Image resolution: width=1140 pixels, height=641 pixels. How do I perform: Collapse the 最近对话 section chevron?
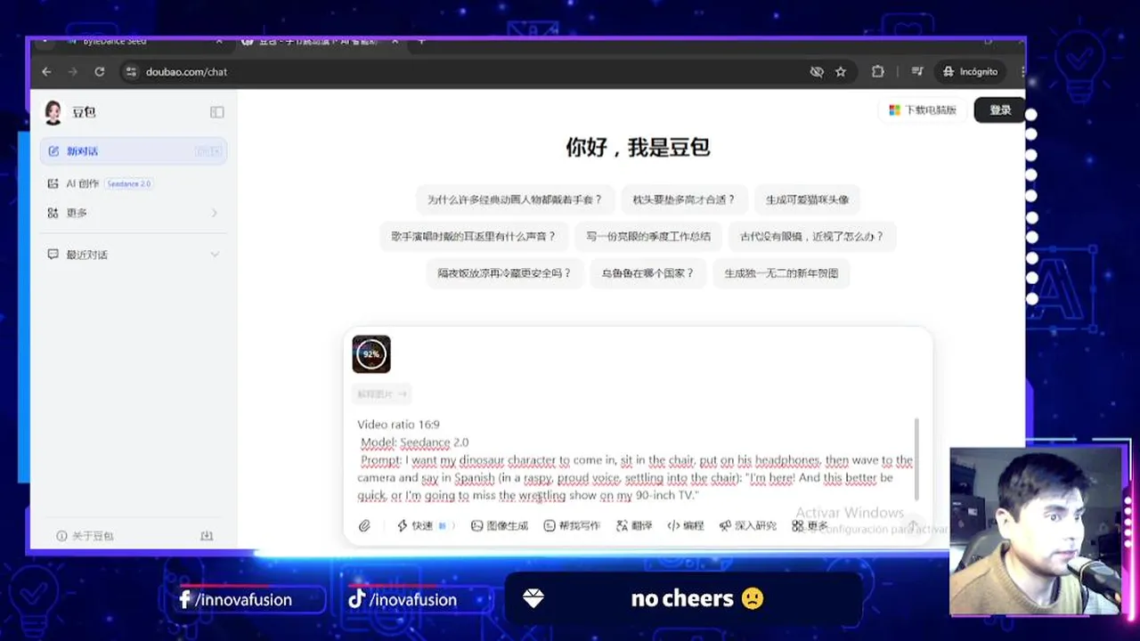tap(215, 255)
